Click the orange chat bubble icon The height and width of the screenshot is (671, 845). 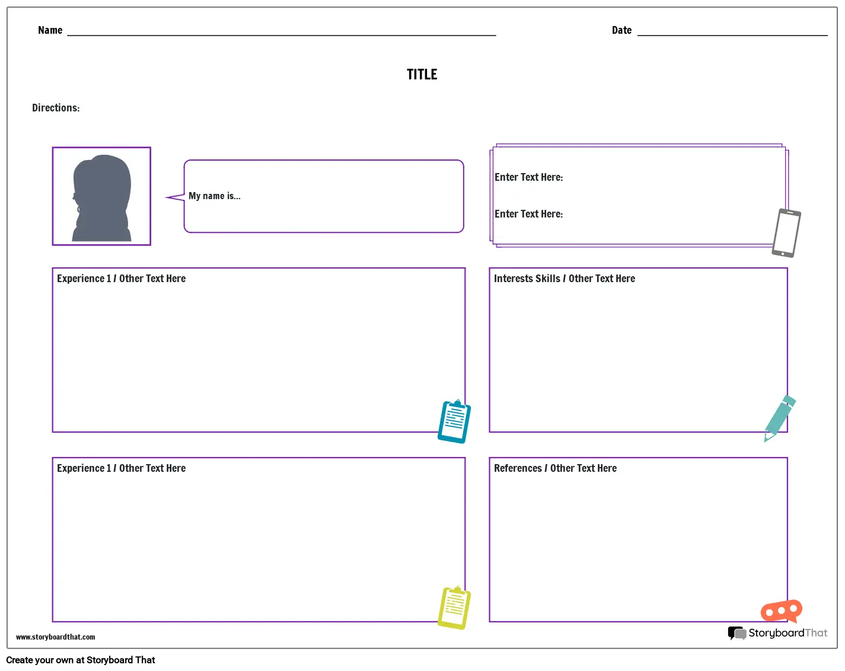tap(781, 611)
